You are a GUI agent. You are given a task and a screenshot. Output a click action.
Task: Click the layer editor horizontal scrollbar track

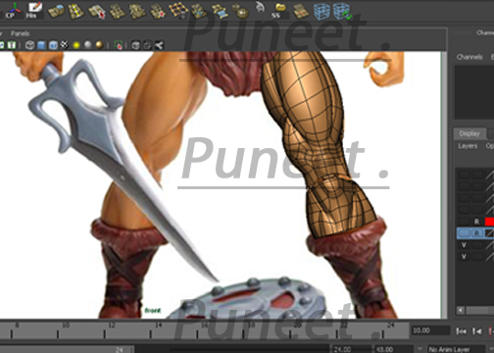click(480, 310)
